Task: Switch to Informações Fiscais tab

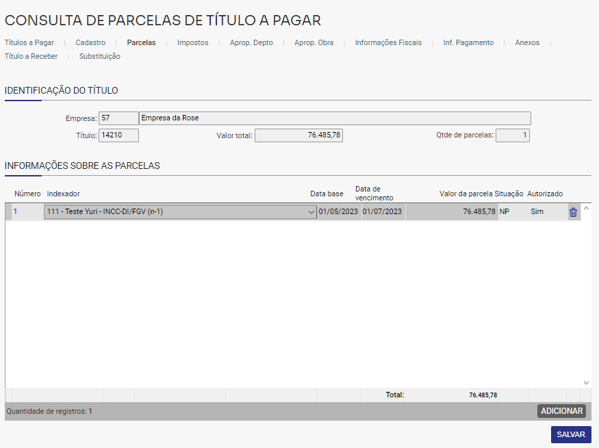Action: [388, 42]
